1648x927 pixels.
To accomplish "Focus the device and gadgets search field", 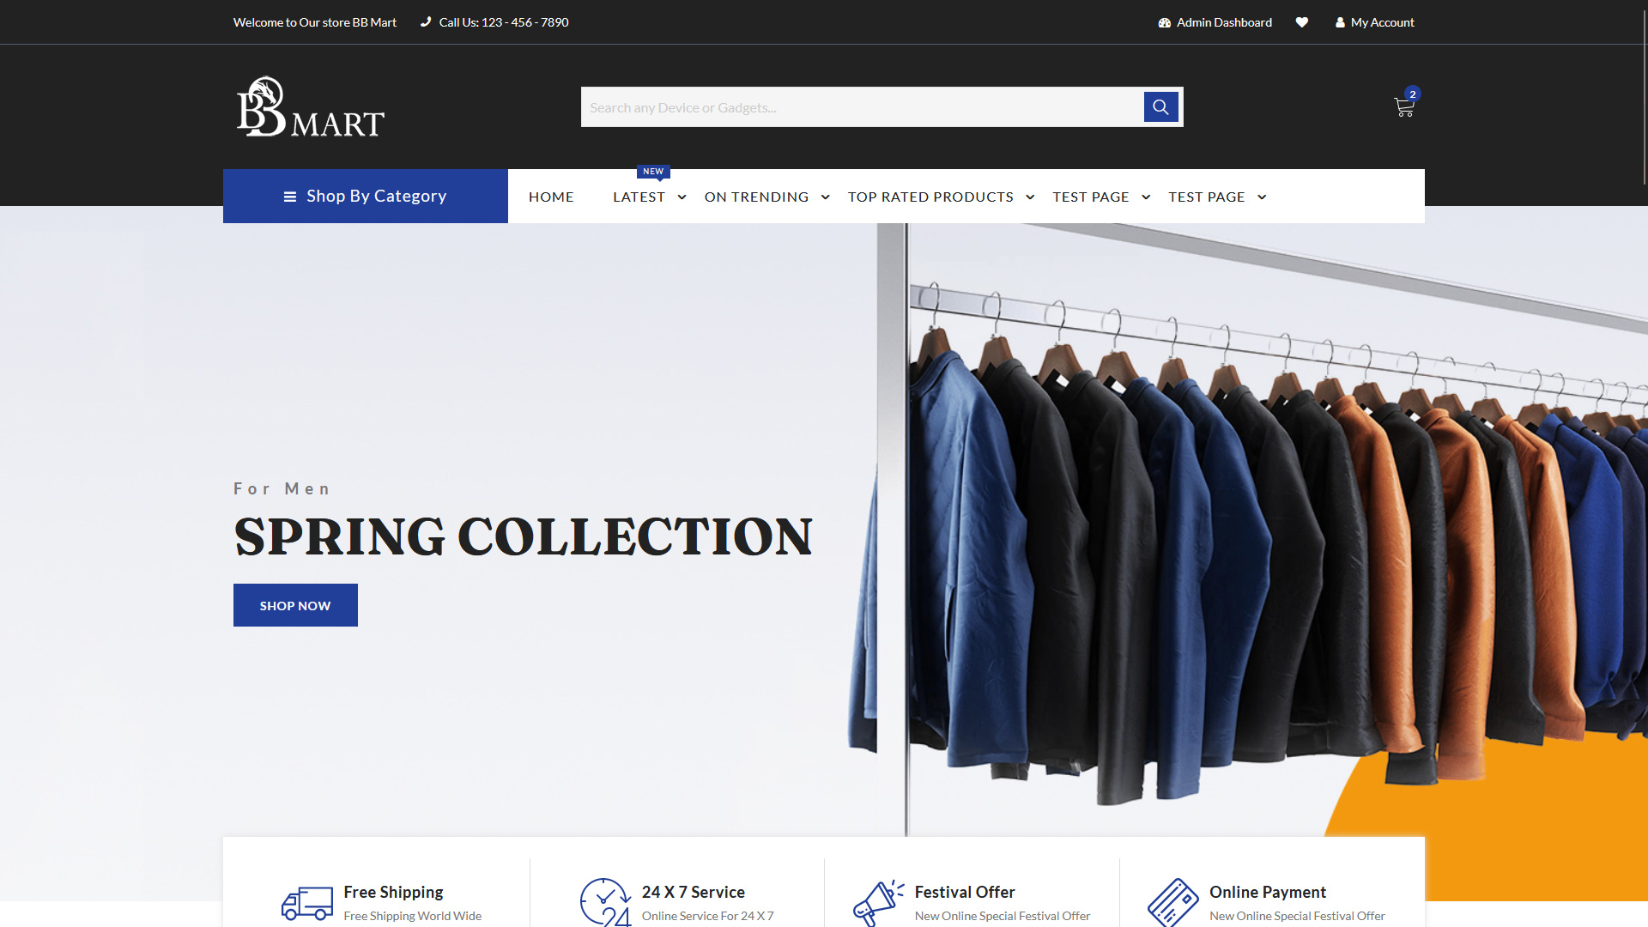I will click(x=861, y=107).
